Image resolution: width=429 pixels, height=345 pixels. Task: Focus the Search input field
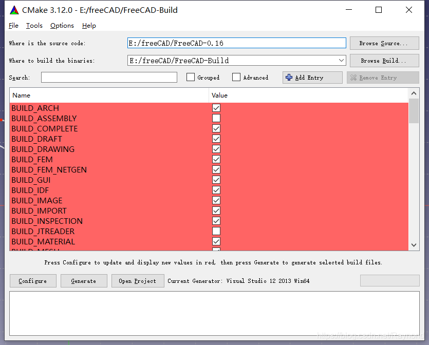coord(109,78)
